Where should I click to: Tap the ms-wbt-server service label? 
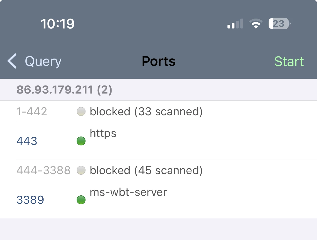tap(128, 192)
